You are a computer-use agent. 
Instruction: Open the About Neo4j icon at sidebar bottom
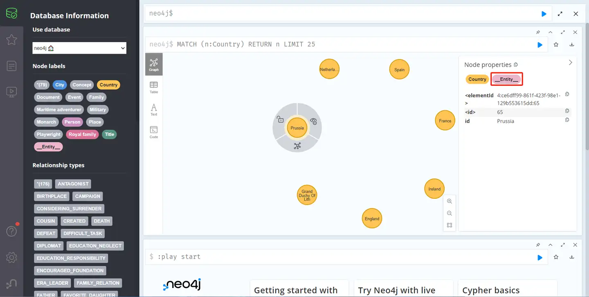tap(11, 283)
